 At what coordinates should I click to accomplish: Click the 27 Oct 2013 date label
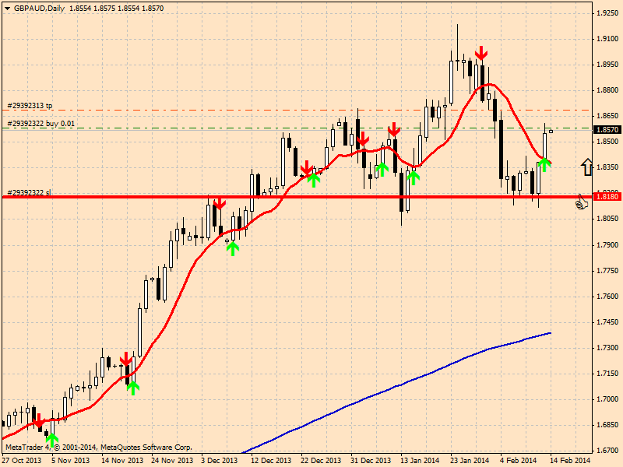[x=22, y=461]
